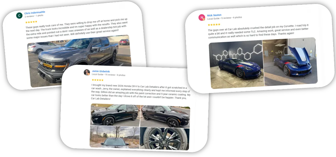This screenshot has height=157, width=336.
Task: Open Jamie Globelnik's profile name link
Action: [101, 71]
